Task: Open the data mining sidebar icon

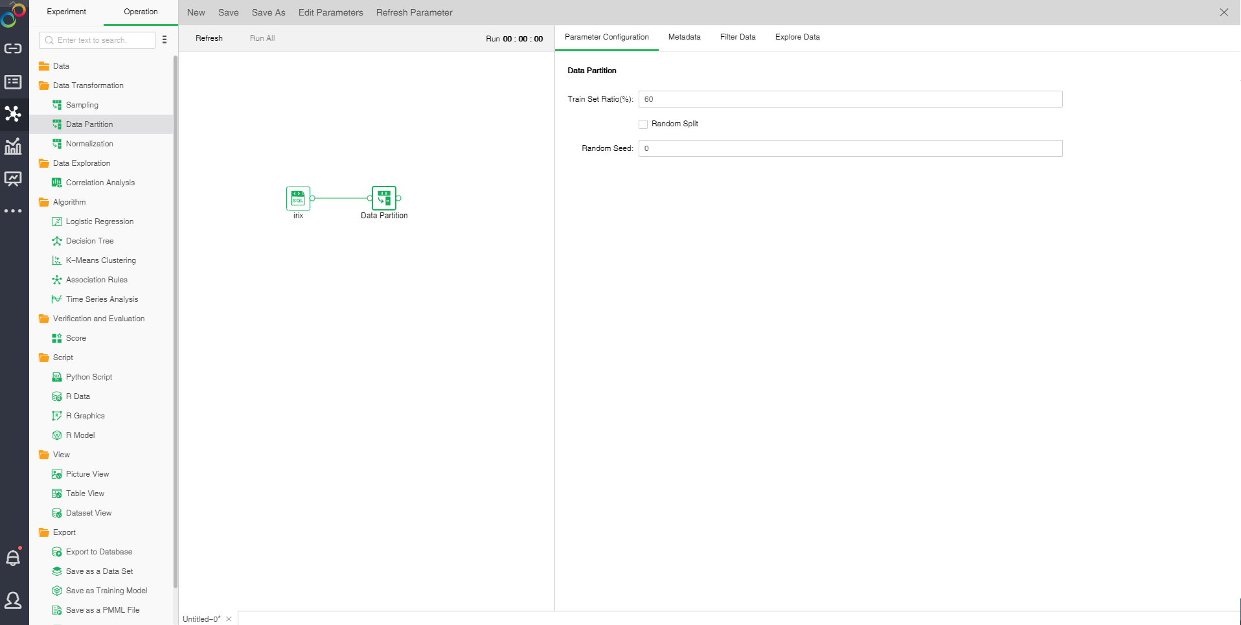Action: coord(13,114)
